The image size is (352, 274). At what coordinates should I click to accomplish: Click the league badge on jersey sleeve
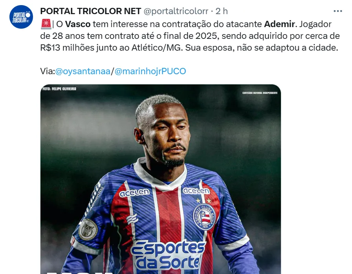[88, 229]
